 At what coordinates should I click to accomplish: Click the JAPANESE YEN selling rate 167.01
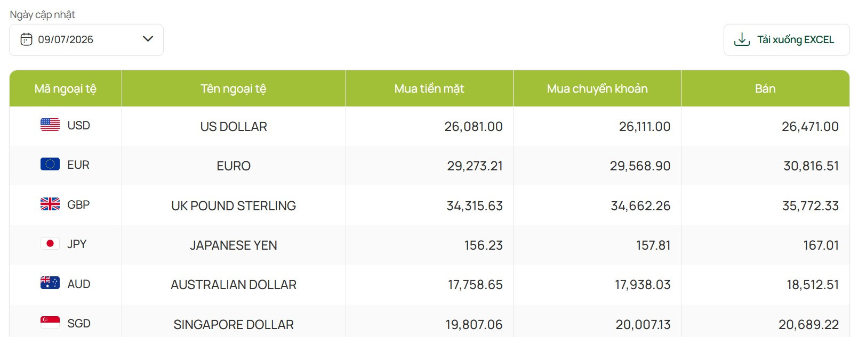[x=821, y=245]
